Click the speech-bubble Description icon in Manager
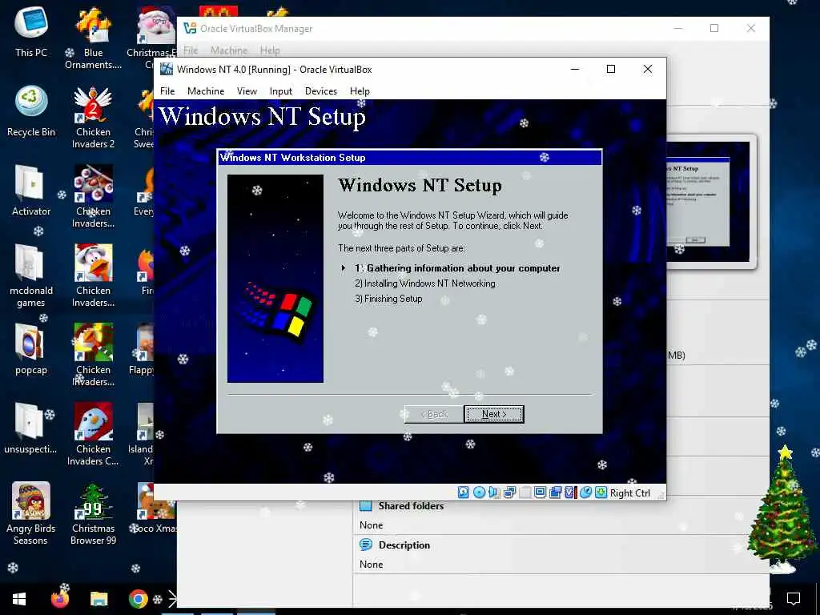This screenshot has width=820, height=615. [x=365, y=545]
